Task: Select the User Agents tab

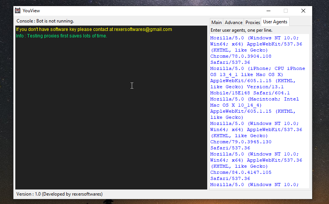Action: coord(275,22)
